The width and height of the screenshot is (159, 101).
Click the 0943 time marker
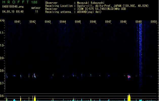coord(48,21)
